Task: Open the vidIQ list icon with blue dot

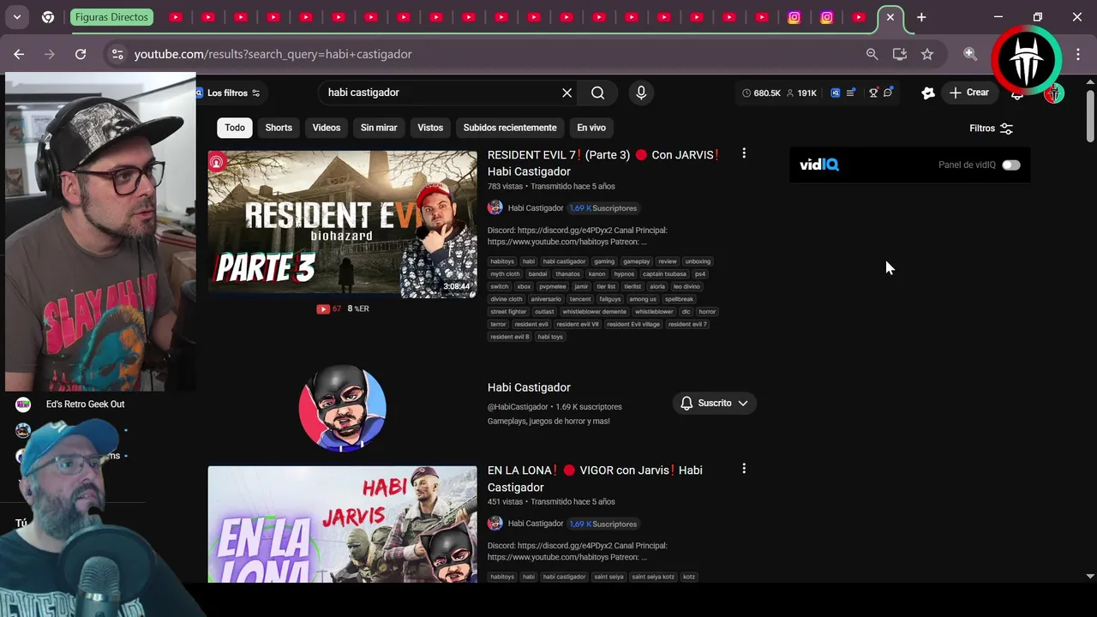Action: click(850, 93)
